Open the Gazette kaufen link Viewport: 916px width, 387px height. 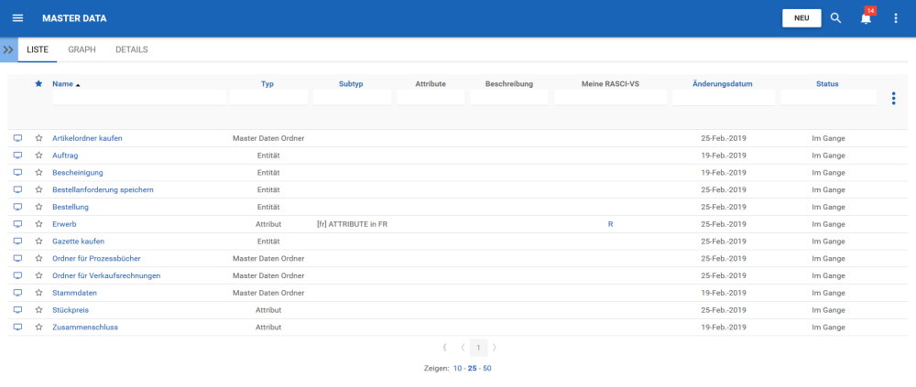coord(78,241)
